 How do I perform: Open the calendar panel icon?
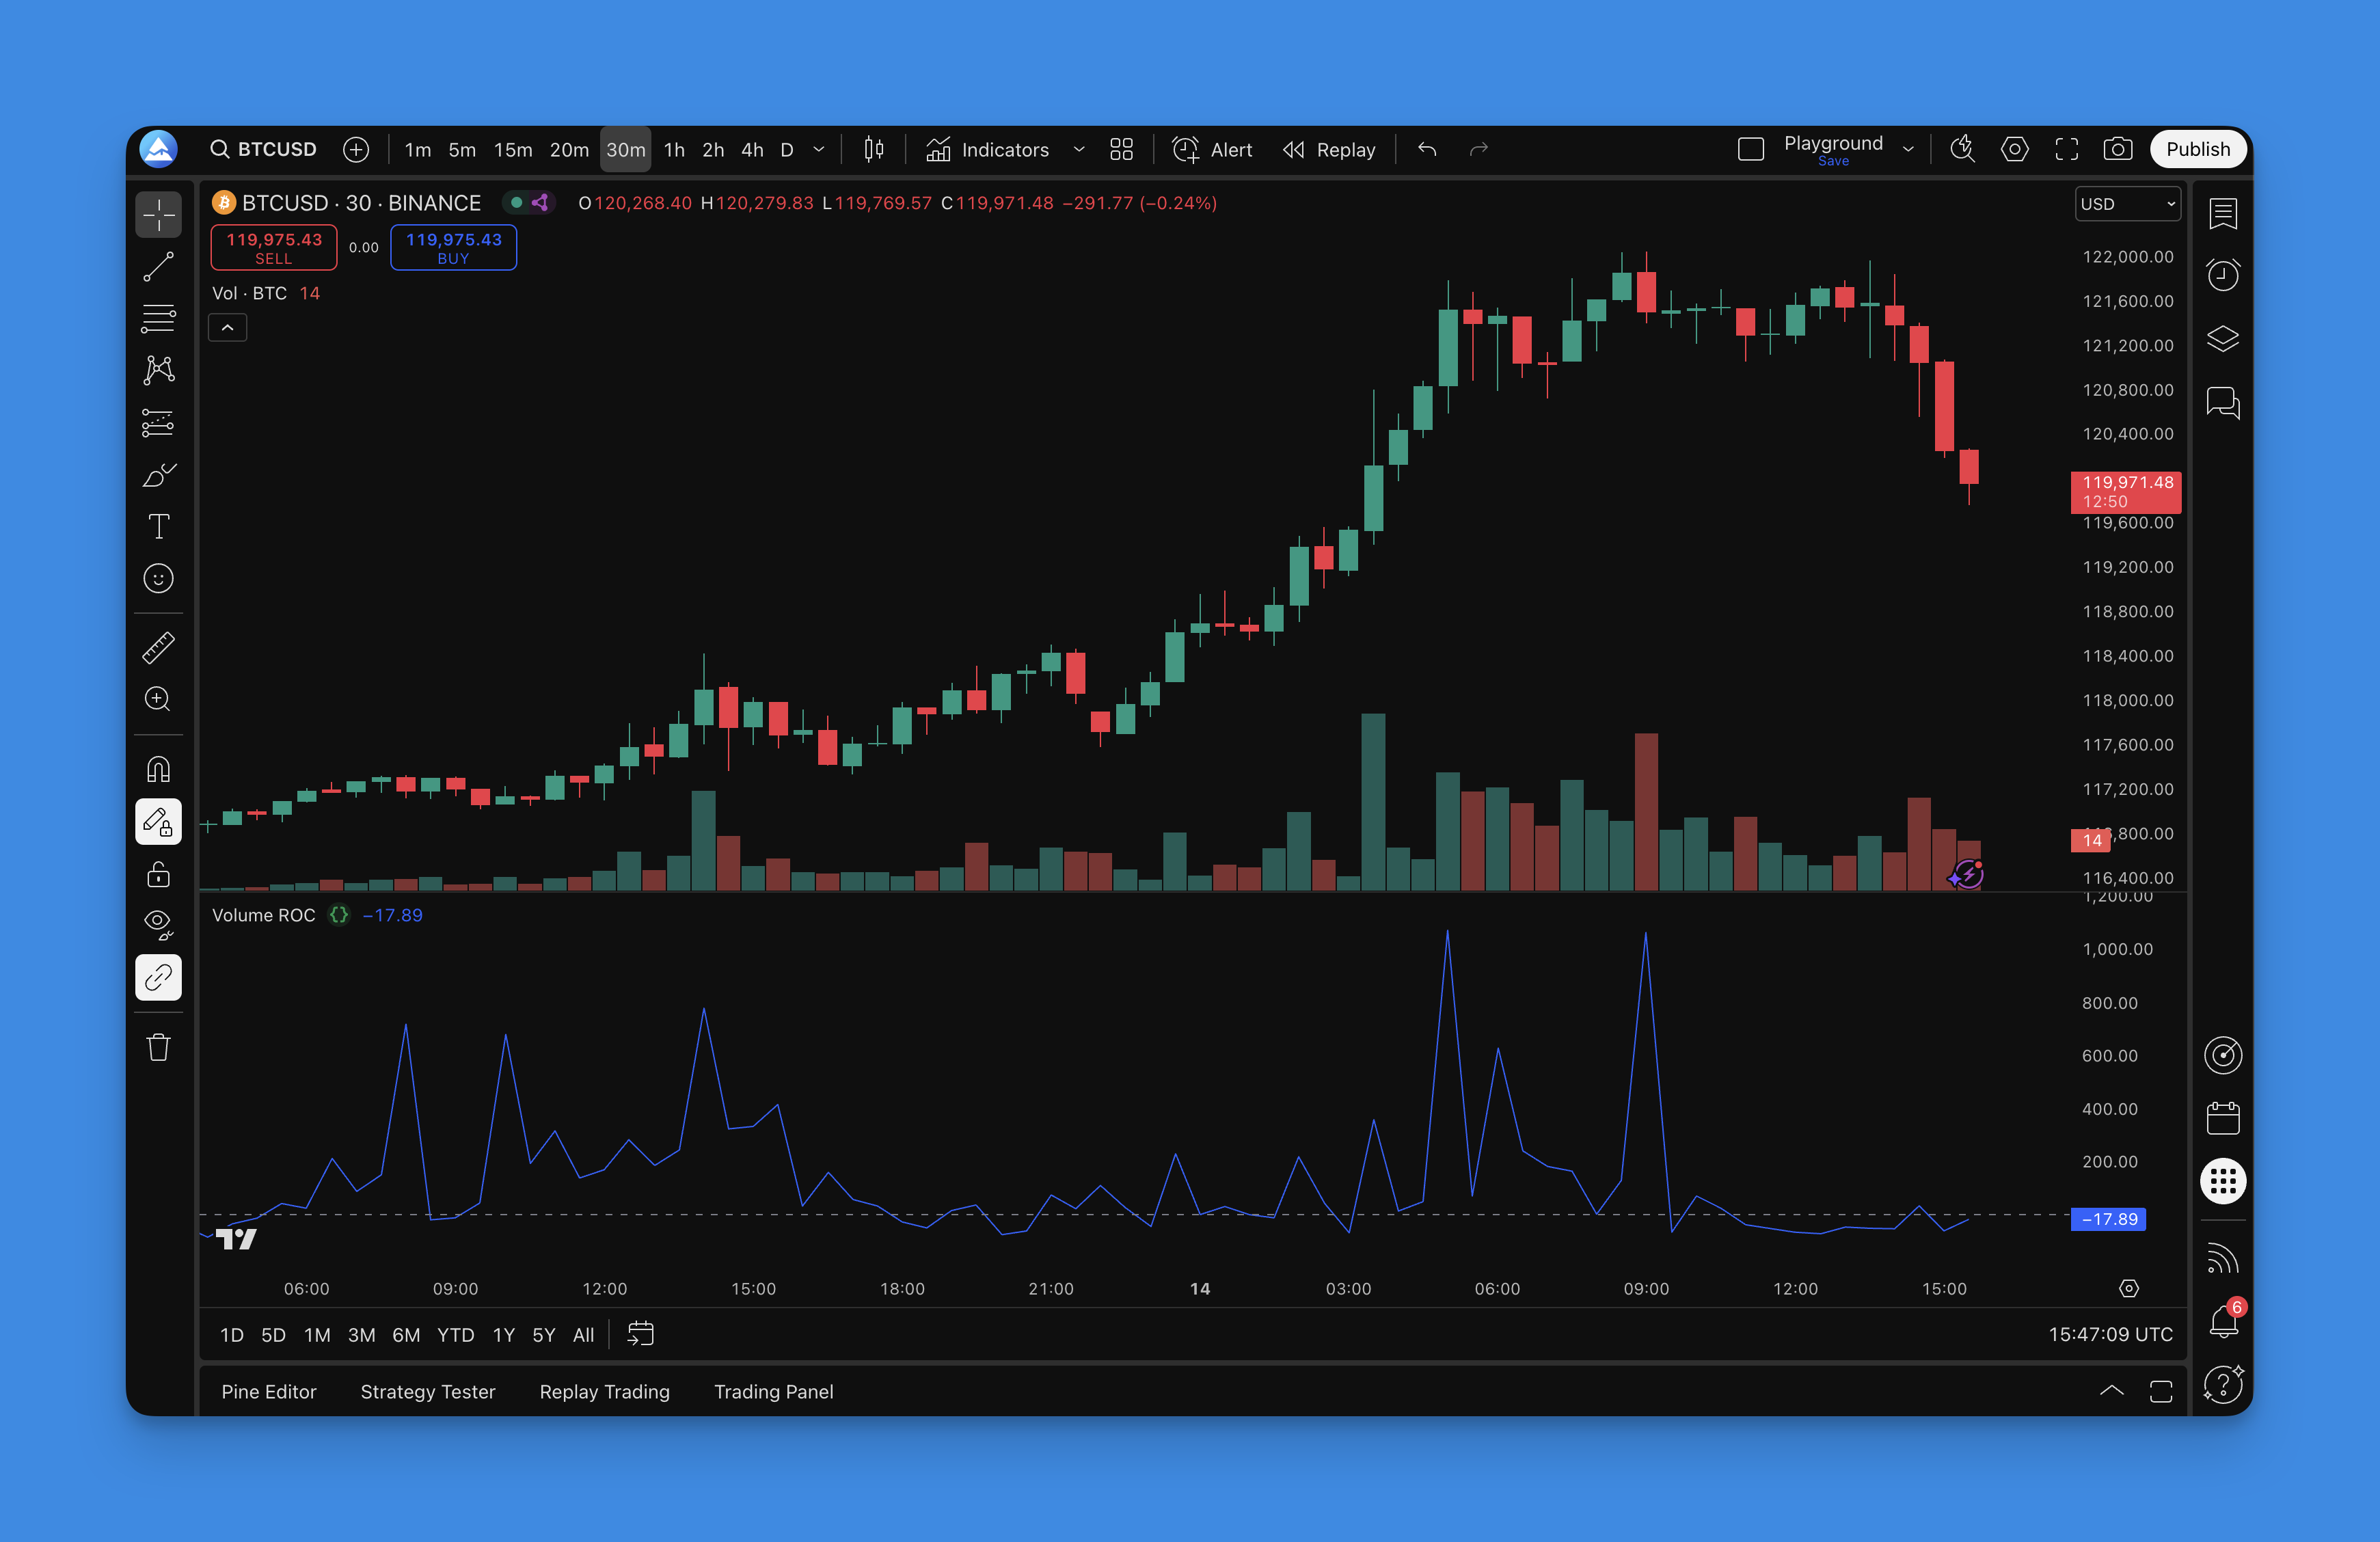pyautogui.click(x=2222, y=1118)
